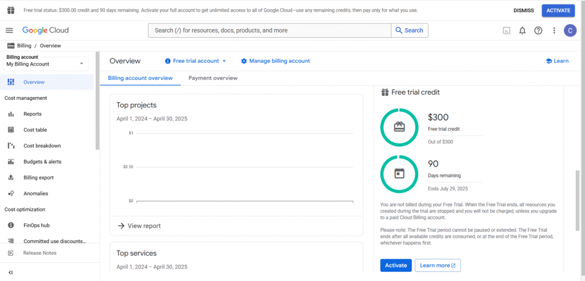Click Billing in the breadcrumb
Viewport: 585px width, 281px height.
[x=24, y=46]
